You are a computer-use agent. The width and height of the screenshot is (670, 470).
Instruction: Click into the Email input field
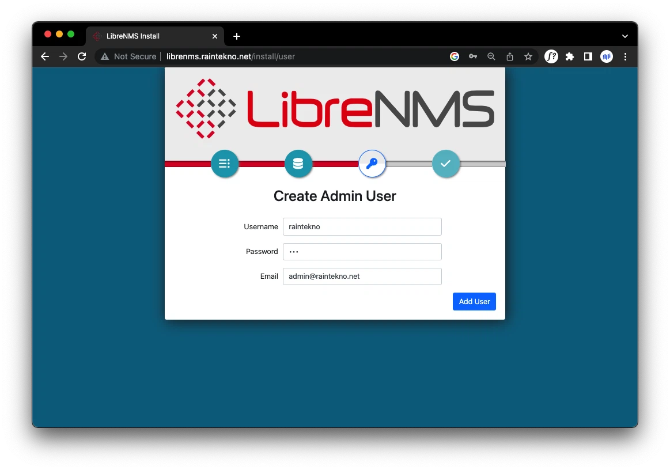coord(362,276)
